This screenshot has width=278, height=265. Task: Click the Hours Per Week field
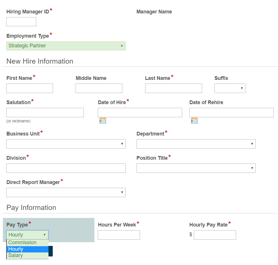[x=119, y=235]
